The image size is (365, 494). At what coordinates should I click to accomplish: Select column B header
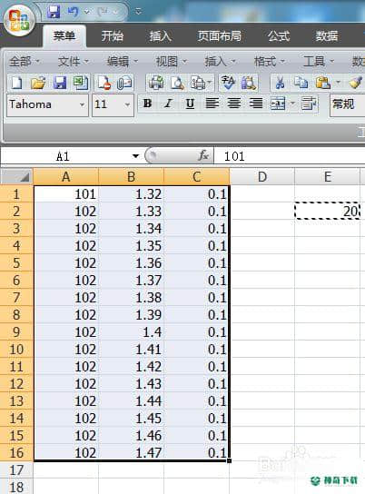(132, 177)
